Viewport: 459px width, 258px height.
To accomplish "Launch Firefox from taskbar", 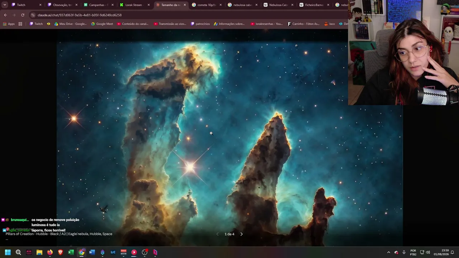I will coord(50,252).
